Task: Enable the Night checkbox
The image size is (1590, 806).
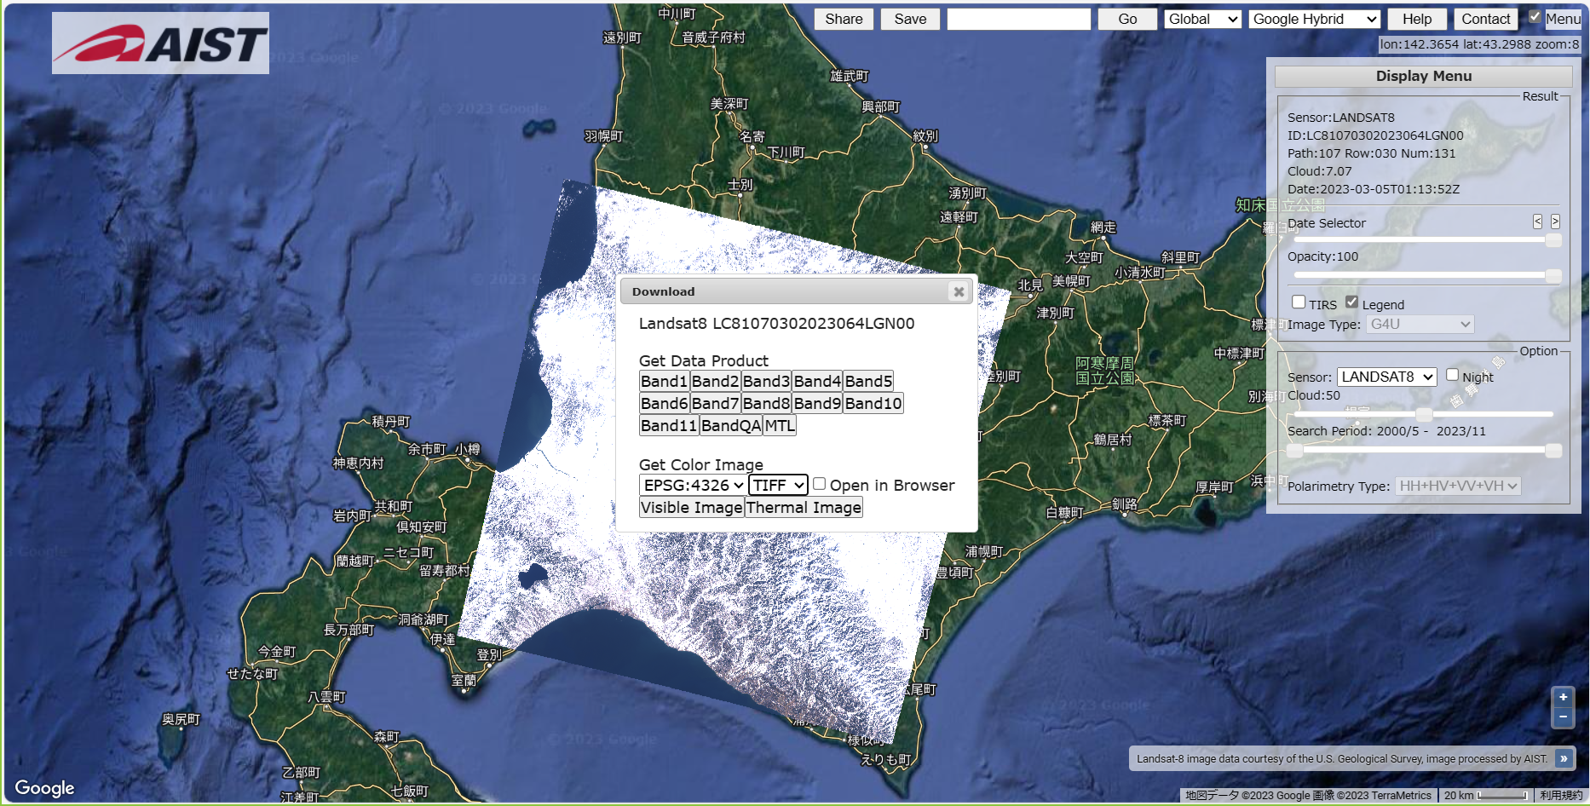Action: coord(1452,374)
